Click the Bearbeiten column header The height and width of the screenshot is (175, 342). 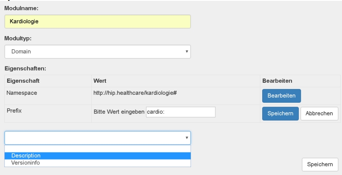point(277,81)
